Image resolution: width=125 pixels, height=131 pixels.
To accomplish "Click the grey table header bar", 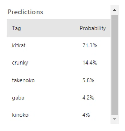I will 59,28.
